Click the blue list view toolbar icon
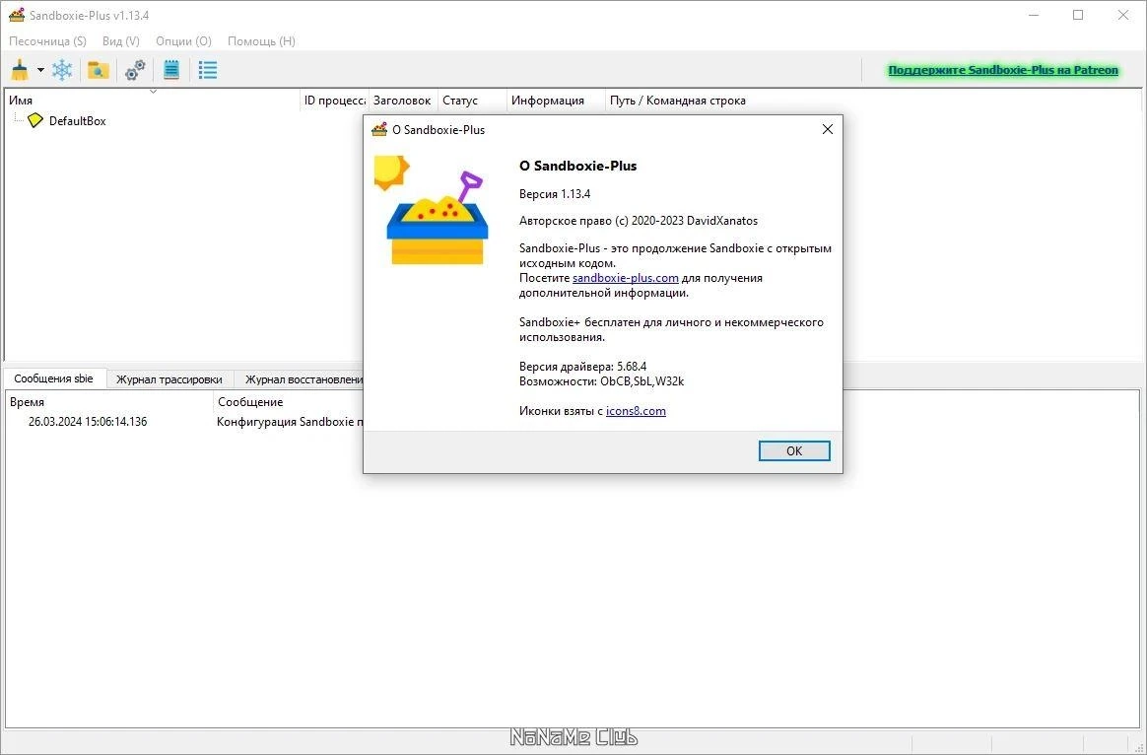This screenshot has width=1147, height=755. click(208, 70)
